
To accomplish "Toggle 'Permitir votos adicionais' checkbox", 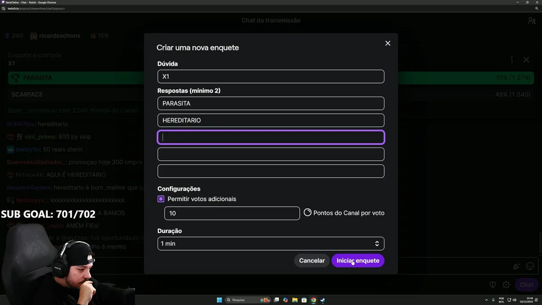I will (x=161, y=199).
